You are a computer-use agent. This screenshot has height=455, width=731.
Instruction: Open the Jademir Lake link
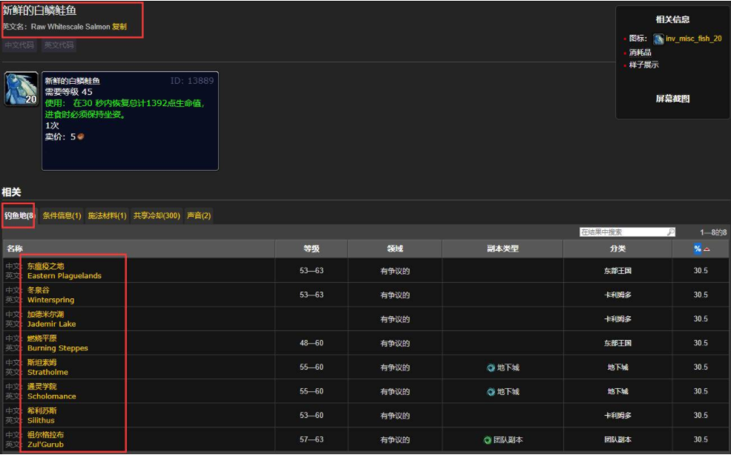pyautogui.click(x=52, y=324)
